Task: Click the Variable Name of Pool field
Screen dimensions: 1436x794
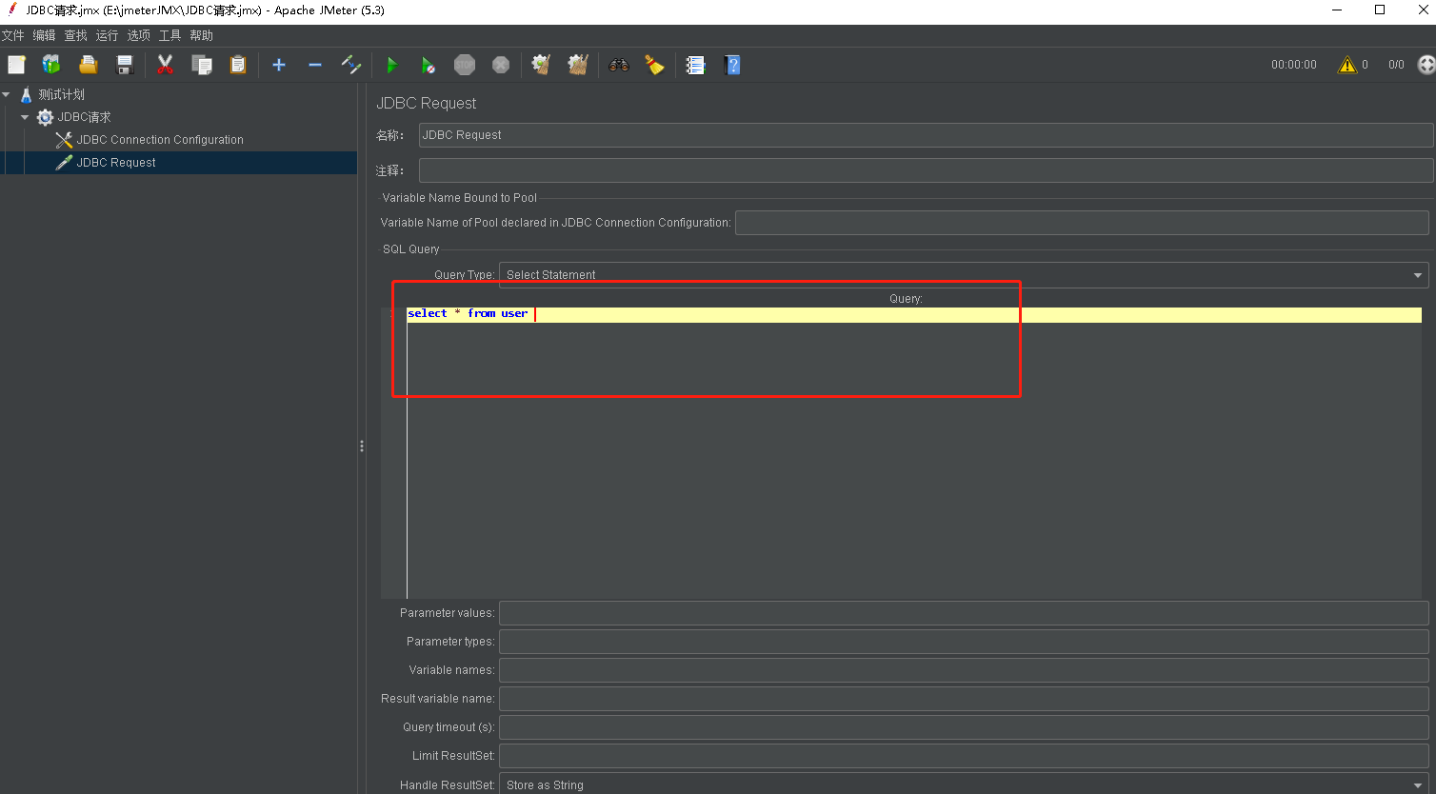Action: click(1082, 223)
